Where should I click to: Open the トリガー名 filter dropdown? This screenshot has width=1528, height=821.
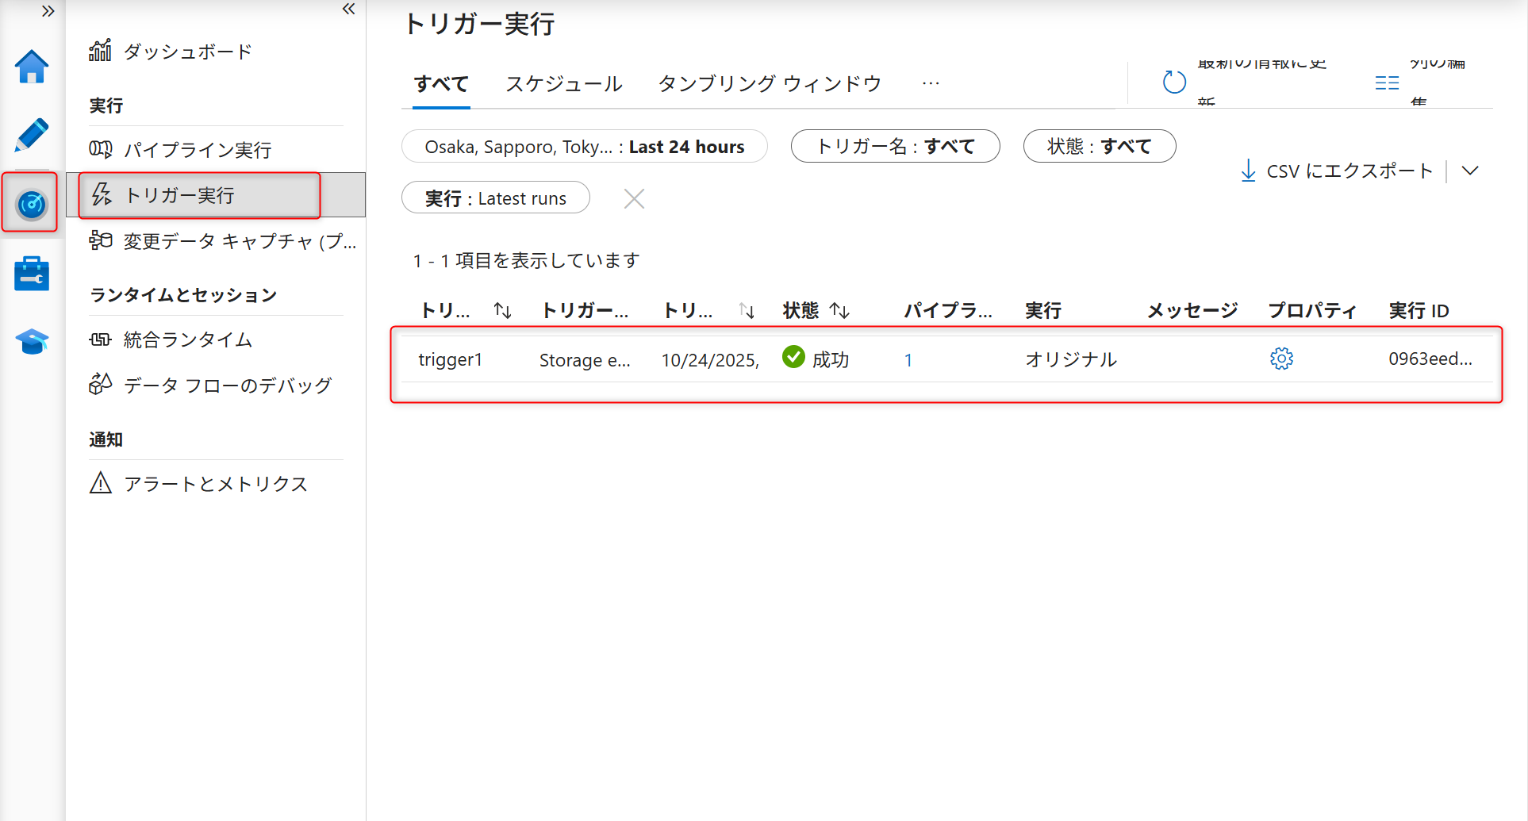[895, 146]
